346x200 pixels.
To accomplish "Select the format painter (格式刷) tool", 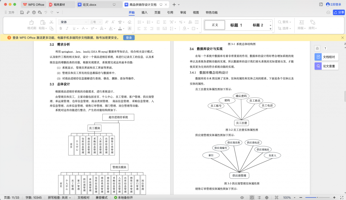I will pyautogui.click(x=31, y=25).
